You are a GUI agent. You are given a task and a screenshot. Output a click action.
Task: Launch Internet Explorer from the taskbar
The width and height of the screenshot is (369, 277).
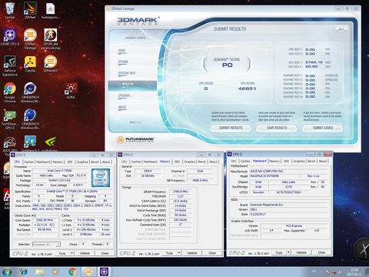pos(23,272)
